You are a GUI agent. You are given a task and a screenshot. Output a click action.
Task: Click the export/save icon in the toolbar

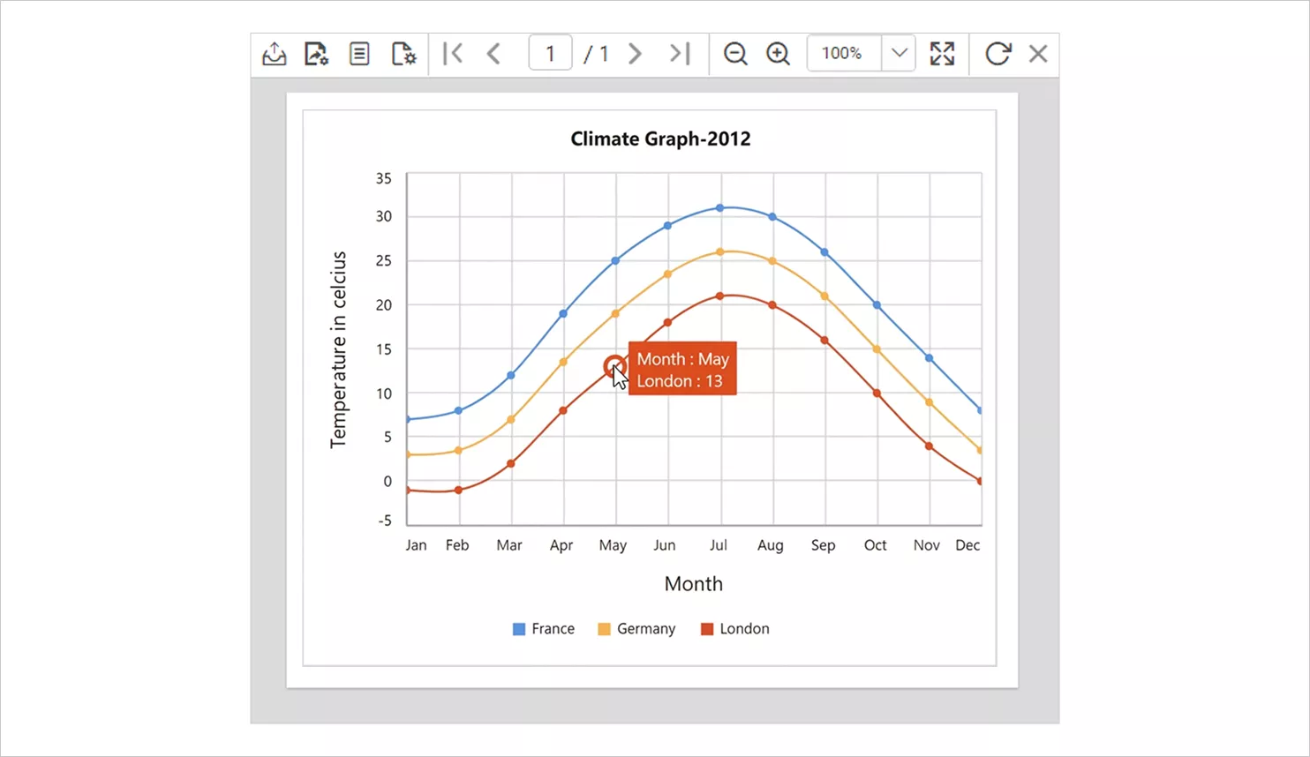coord(274,53)
